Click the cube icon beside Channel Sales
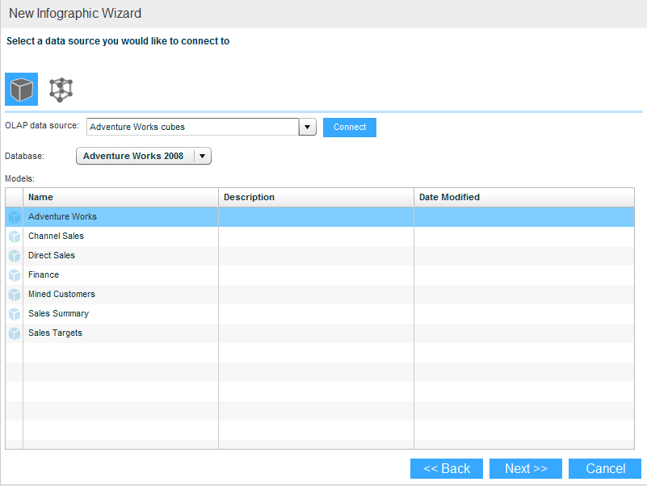This screenshot has width=647, height=486. [15, 237]
